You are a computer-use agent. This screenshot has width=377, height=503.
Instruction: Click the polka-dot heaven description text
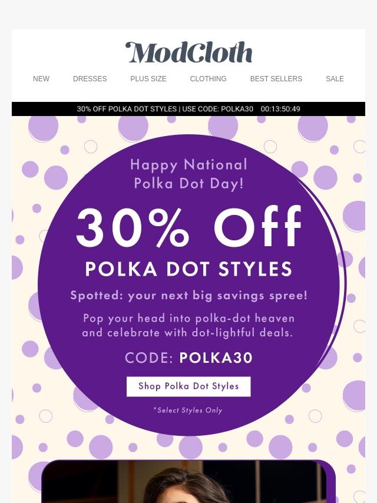point(188,326)
